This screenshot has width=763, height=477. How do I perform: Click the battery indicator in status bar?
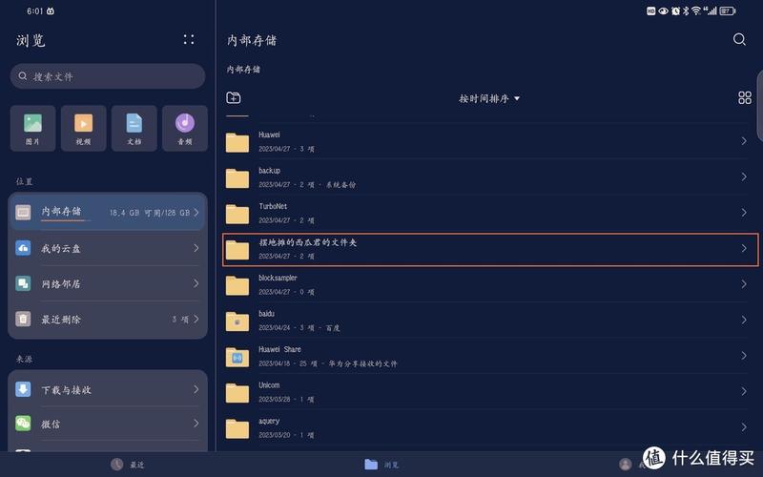[x=728, y=10]
